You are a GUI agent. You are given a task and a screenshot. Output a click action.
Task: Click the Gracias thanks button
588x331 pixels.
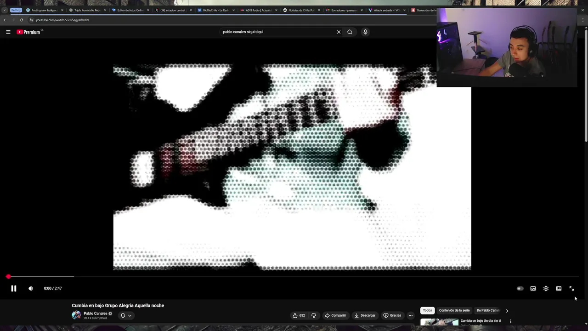tap(392, 315)
